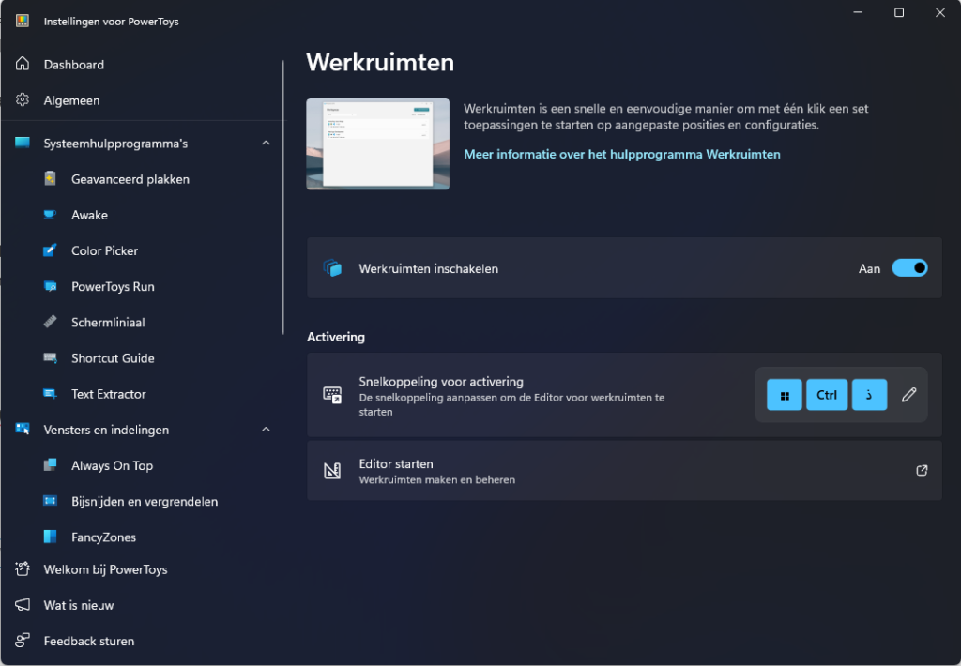This screenshot has width=961, height=666.
Task: Click the Werkruimten description paragraph text
Action: pos(666,116)
